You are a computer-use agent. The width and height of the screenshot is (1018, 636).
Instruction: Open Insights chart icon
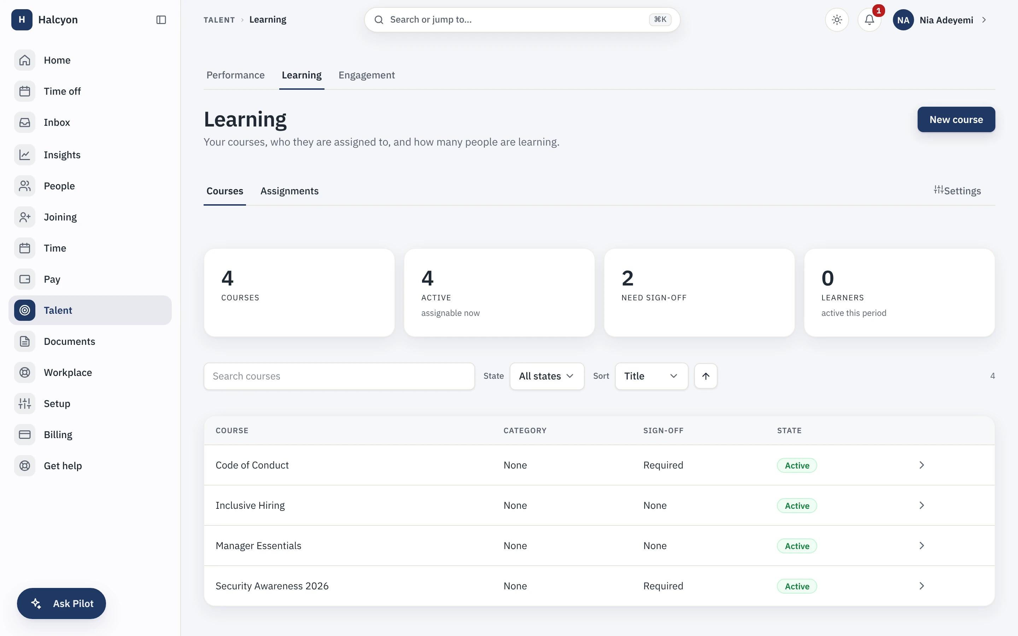[25, 155]
